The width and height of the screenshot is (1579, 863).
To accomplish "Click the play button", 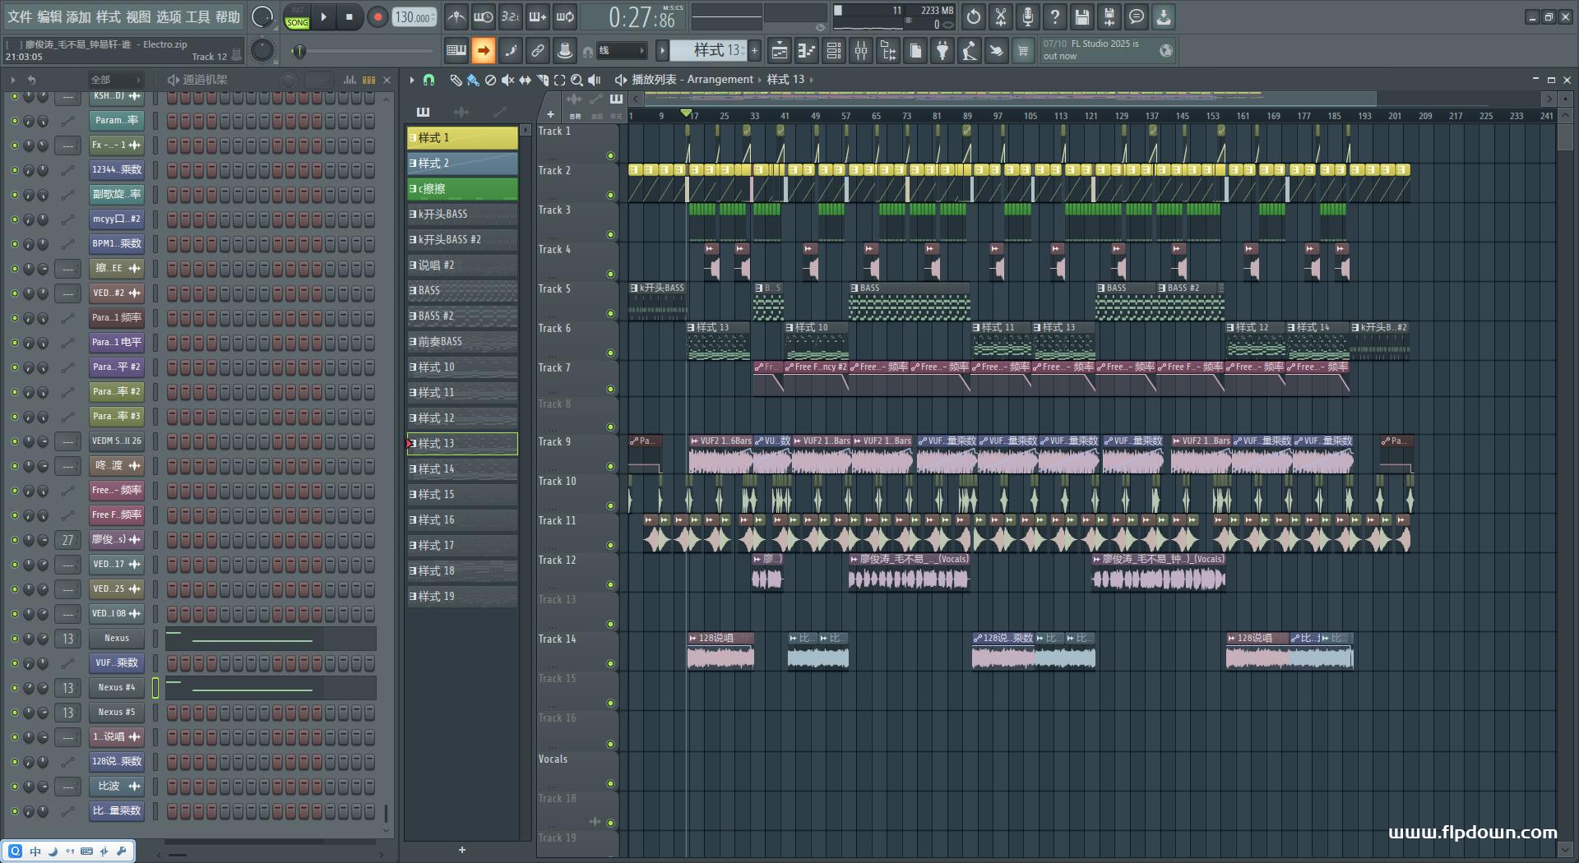I will coord(324,17).
